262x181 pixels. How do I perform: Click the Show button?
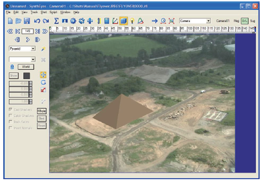tap(14, 76)
